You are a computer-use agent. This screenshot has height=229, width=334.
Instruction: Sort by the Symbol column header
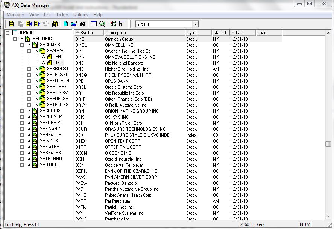pos(89,33)
